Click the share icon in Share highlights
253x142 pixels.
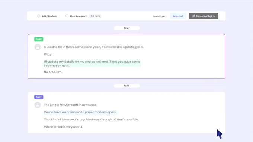[193, 16]
